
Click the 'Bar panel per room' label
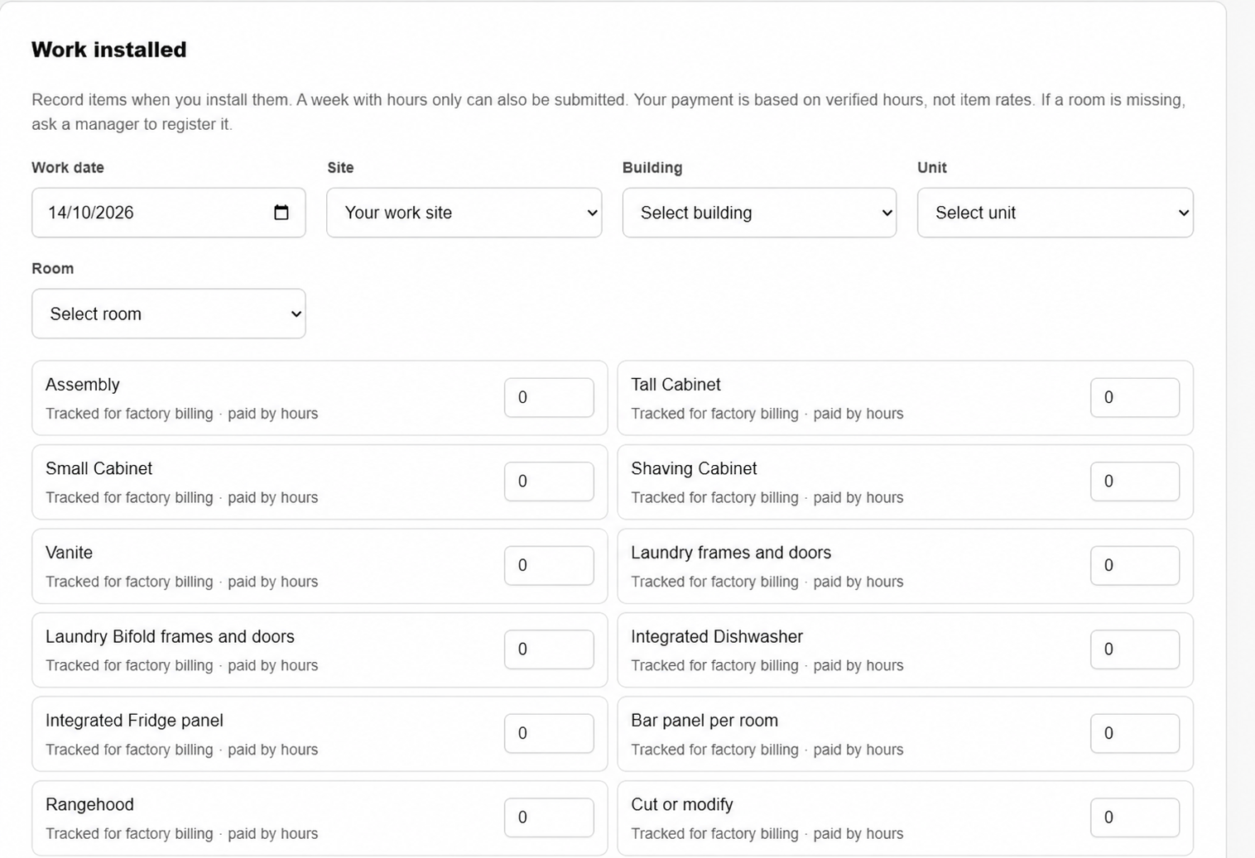(x=704, y=721)
